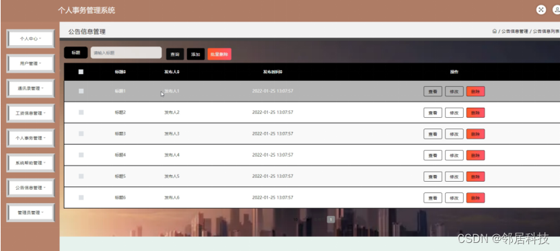
Task: Click the 发布人1 cell
Action: (x=172, y=91)
